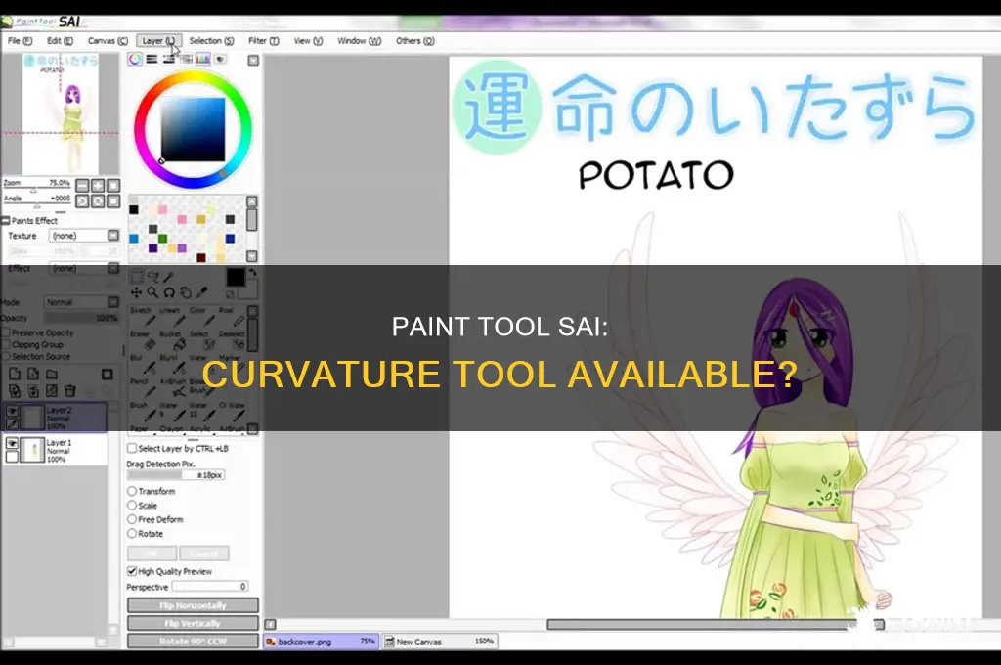This screenshot has height=665, width=1001.
Task: Enable Clipping Group checkbox
Action: 6,345
